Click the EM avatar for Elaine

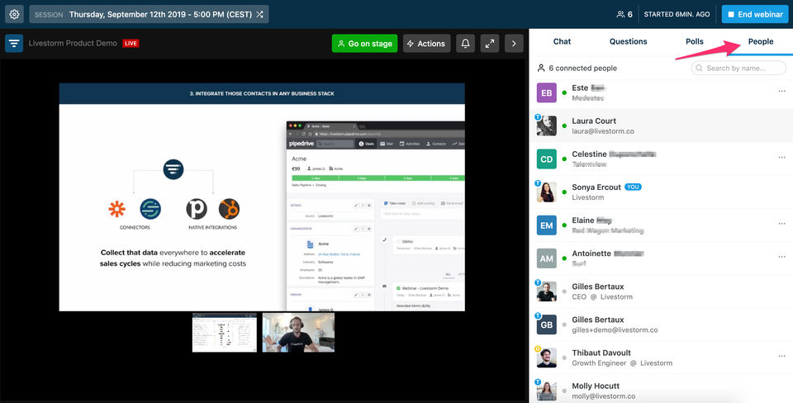tap(547, 225)
